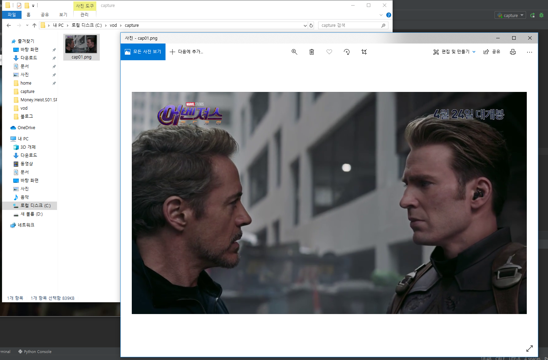The image size is (548, 360).
Task: Click the rerun icon in IDE toolbar
Action: [533, 15]
